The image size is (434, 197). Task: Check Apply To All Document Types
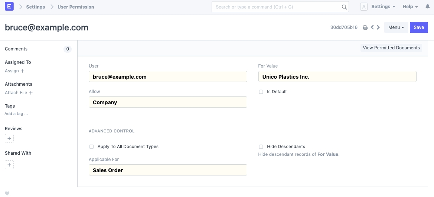point(91,147)
